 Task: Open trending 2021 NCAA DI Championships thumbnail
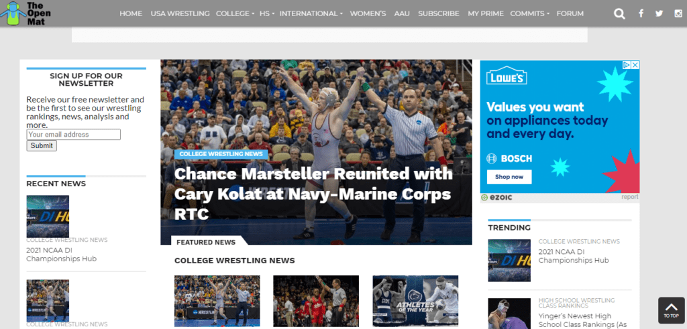pos(509,260)
